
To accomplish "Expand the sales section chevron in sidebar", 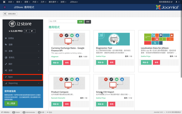I will 39,51.
